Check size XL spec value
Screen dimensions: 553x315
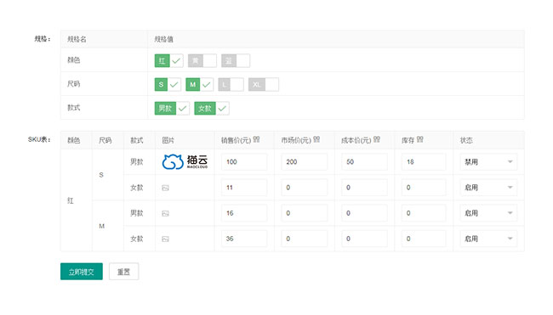pyautogui.click(x=264, y=84)
